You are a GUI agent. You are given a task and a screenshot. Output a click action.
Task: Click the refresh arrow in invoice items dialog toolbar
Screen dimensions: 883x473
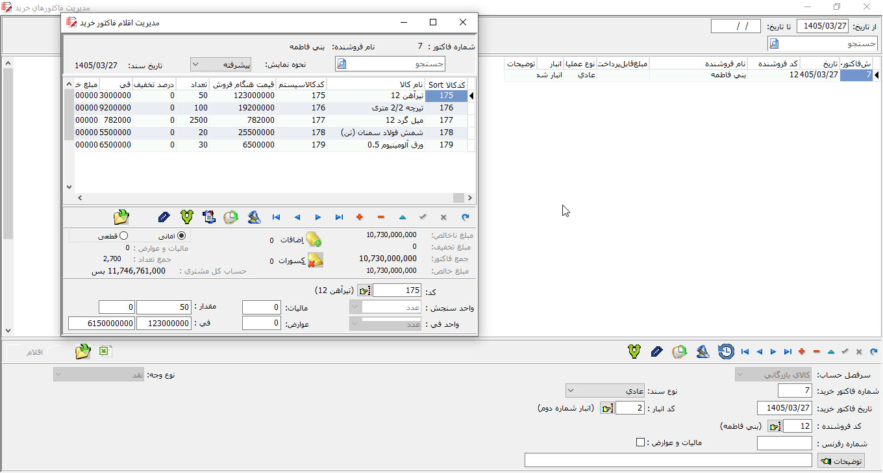pos(465,217)
